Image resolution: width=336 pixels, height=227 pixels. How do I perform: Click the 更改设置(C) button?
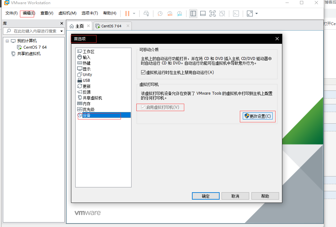[x=258, y=116]
